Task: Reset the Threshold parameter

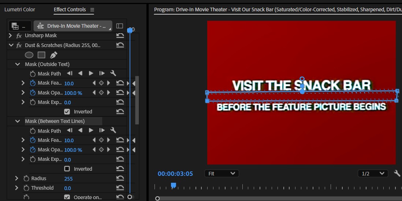Action: click(x=120, y=188)
